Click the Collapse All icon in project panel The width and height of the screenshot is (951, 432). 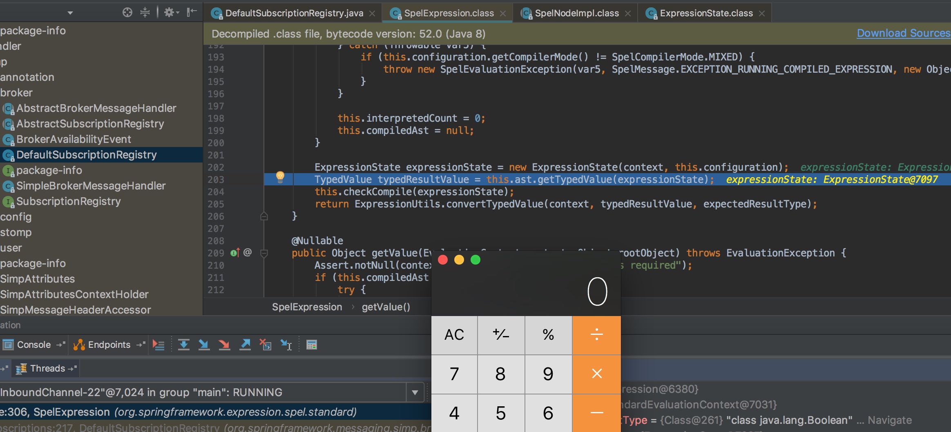tap(145, 13)
